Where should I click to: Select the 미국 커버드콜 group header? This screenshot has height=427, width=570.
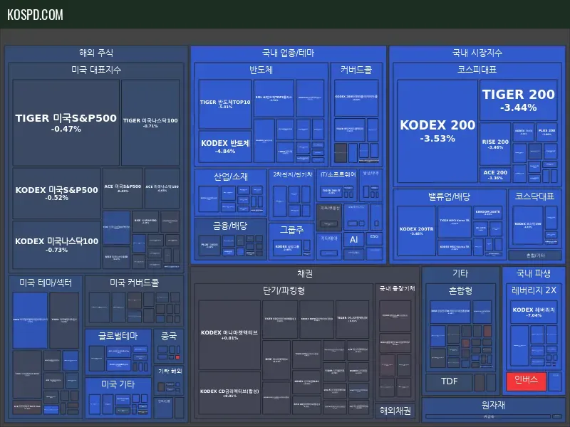coord(134,282)
